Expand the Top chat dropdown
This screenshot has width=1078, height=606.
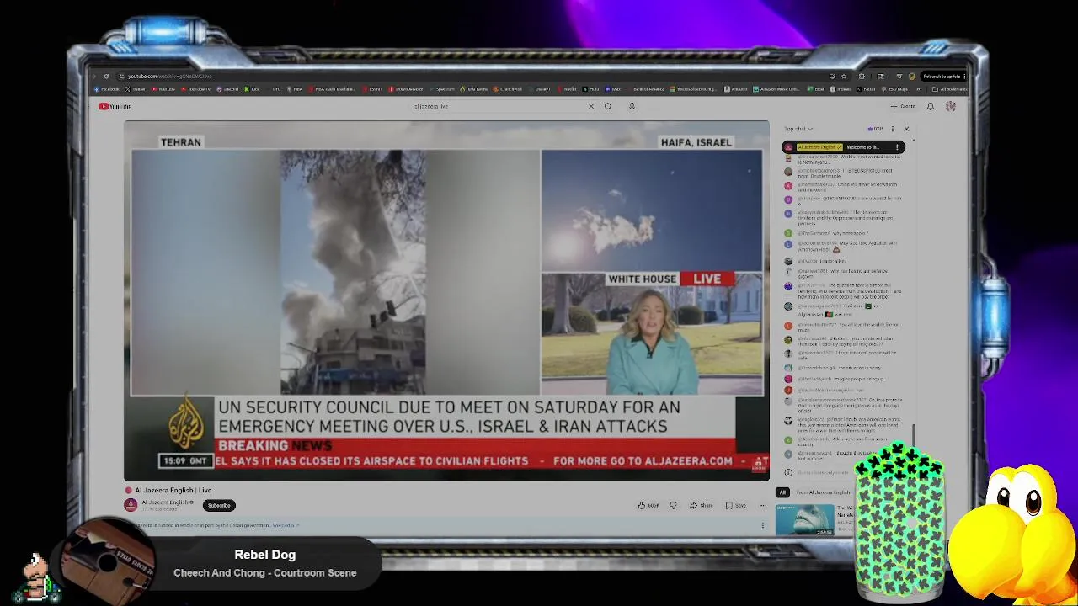pos(798,129)
